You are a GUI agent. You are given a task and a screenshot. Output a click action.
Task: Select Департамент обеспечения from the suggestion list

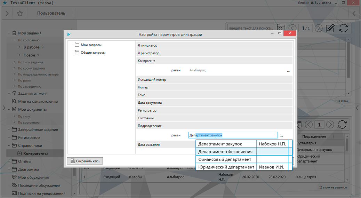click(225, 152)
